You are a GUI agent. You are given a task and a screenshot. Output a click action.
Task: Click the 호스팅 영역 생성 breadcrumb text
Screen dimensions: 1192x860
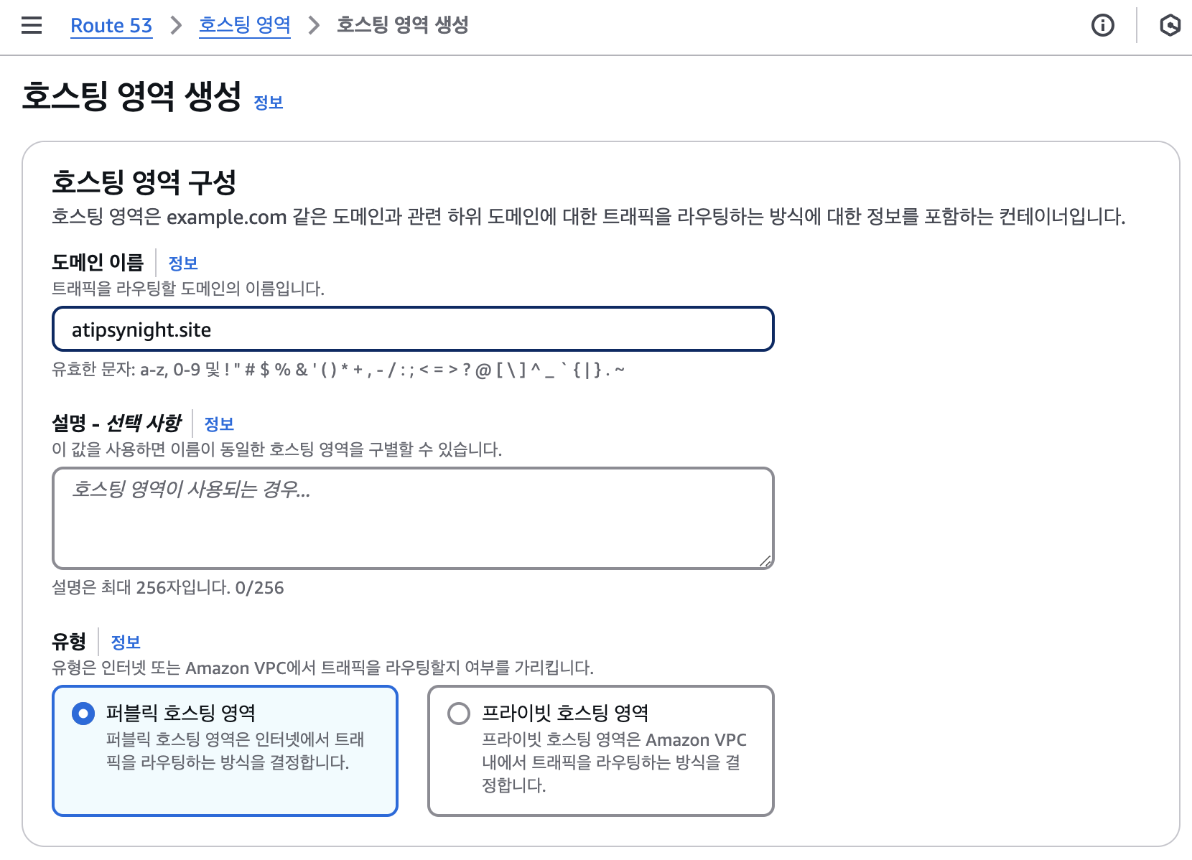[402, 25]
